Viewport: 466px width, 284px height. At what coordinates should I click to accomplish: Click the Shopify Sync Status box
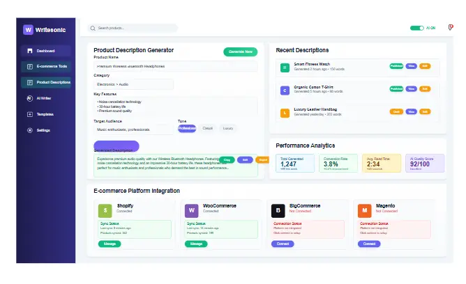(135, 229)
